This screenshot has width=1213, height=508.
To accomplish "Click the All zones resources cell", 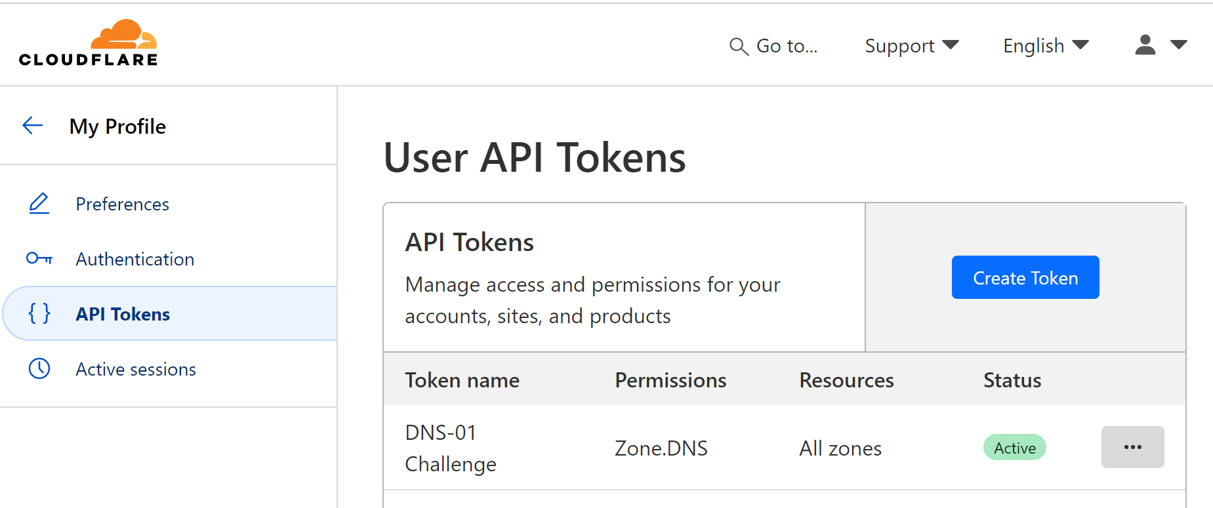I will point(840,448).
